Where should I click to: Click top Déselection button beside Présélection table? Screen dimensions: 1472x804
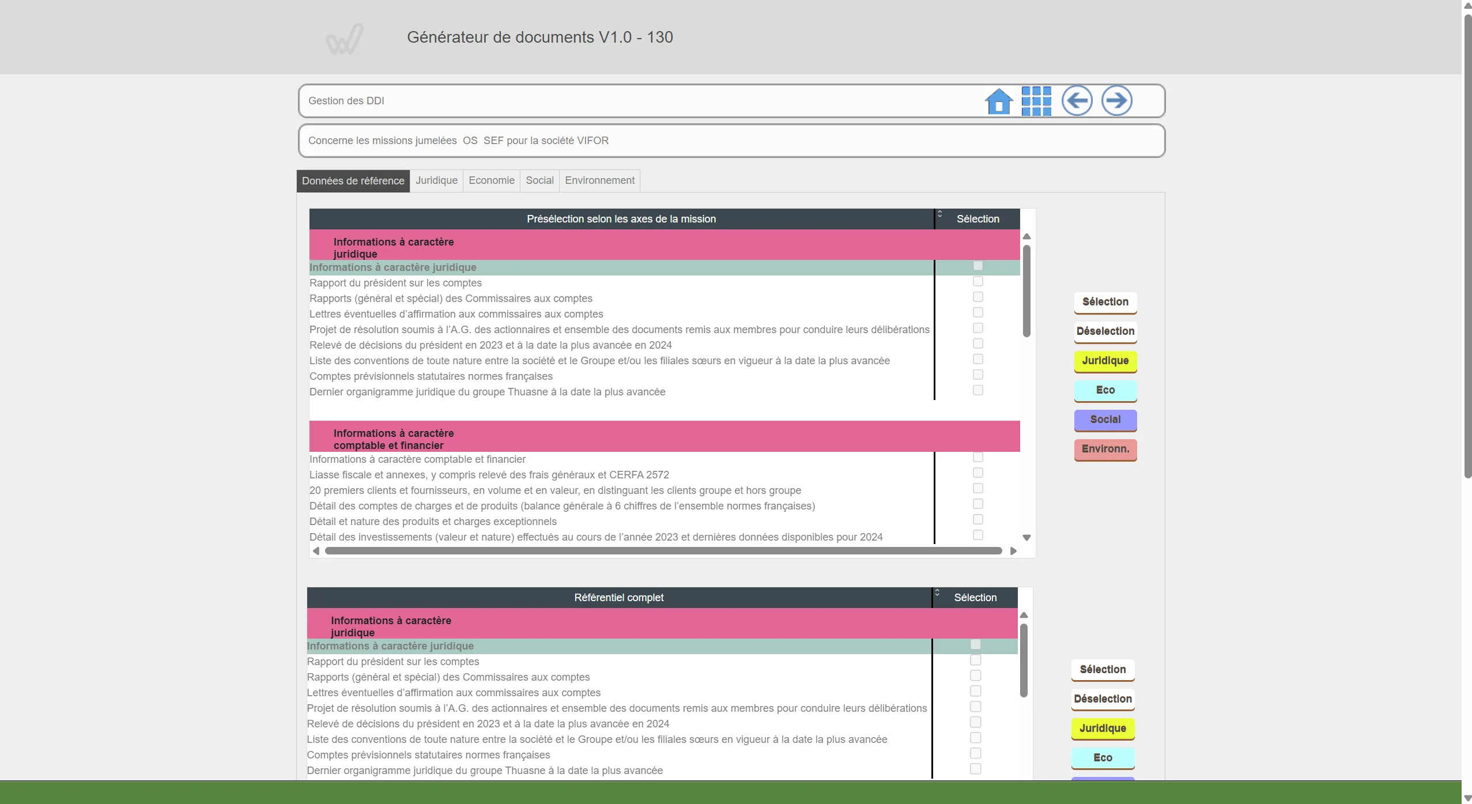point(1105,331)
